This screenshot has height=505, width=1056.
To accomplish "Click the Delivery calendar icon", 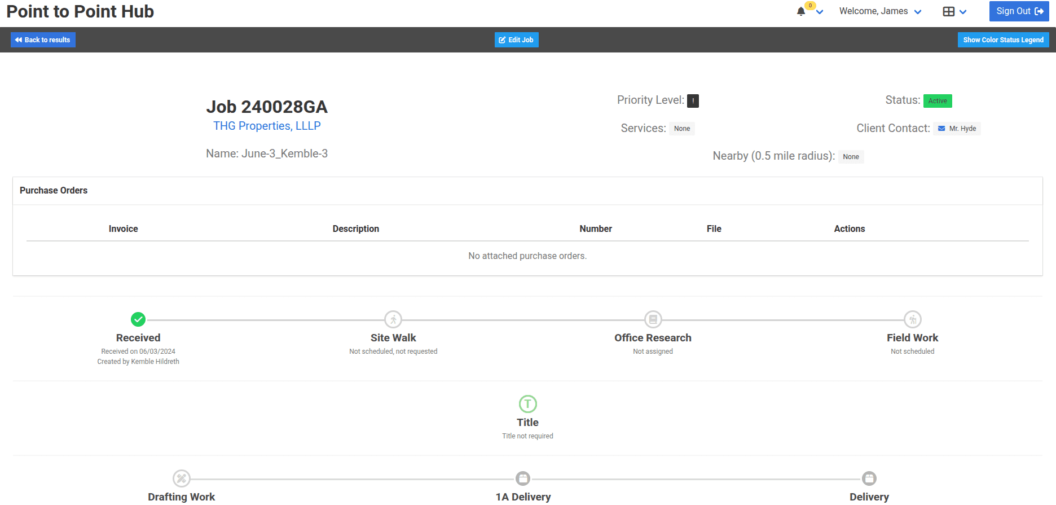I will click(x=869, y=478).
